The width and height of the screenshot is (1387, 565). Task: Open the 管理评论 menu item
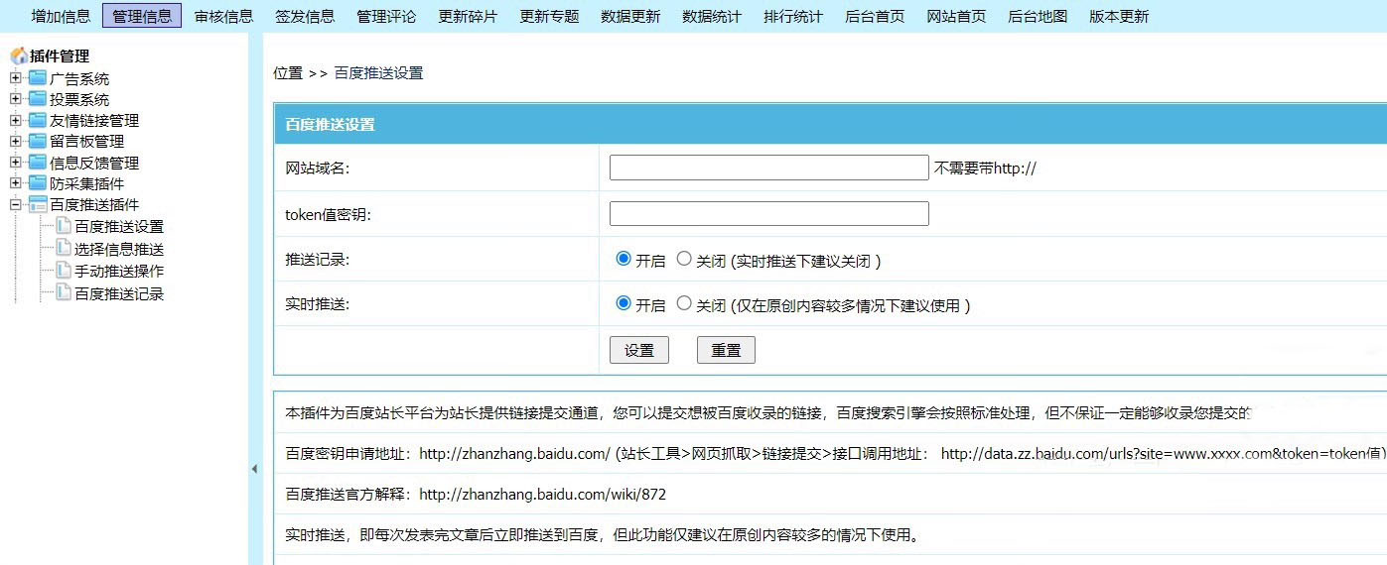[386, 16]
